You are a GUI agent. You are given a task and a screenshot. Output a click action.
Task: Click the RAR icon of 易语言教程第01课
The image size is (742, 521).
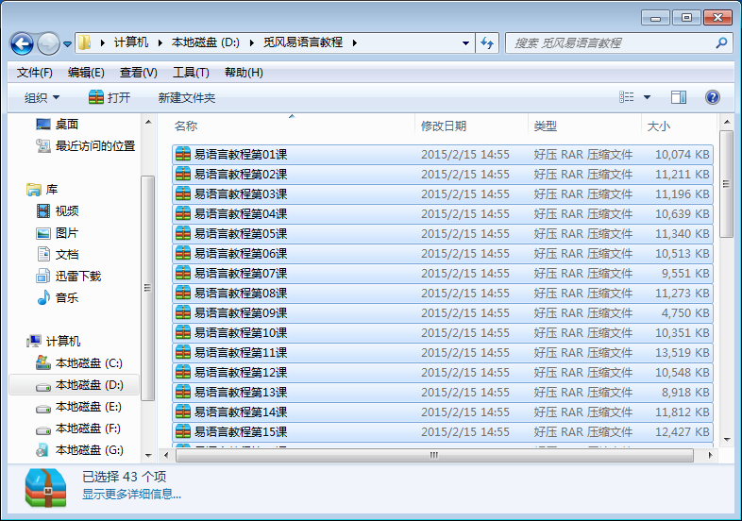coord(183,155)
